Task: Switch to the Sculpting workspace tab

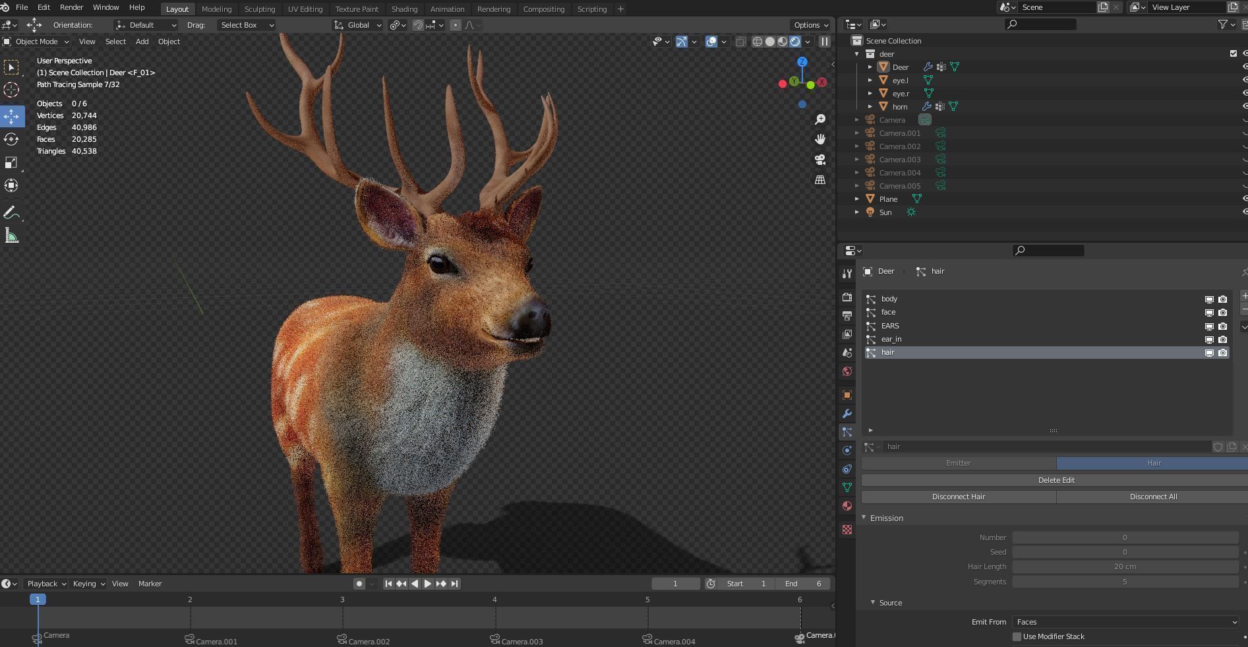Action: point(260,9)
